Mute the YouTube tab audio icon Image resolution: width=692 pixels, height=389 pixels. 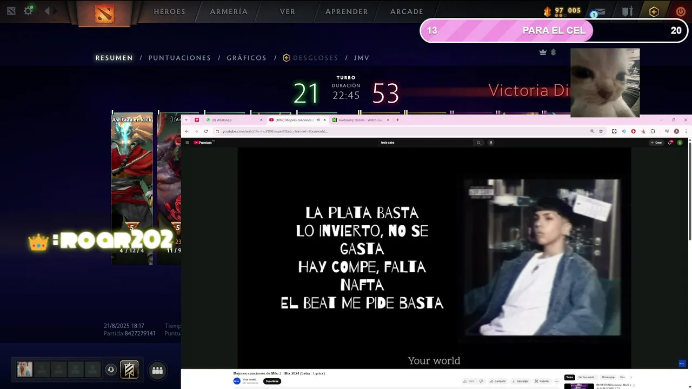318,120
